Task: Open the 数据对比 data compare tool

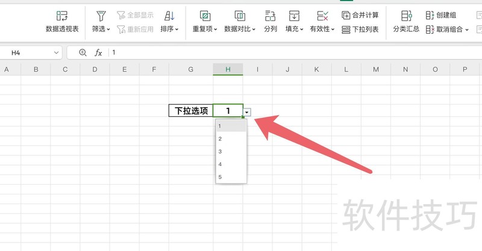Action: 240,22
